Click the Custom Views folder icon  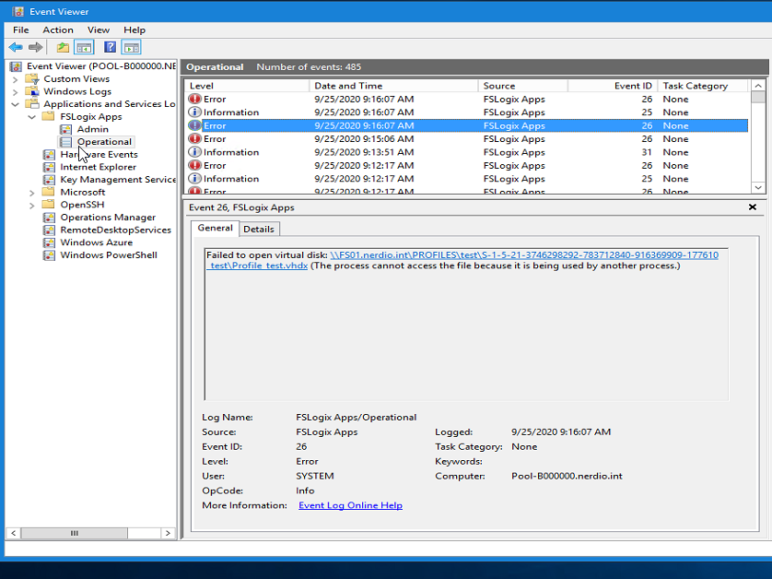pyautogui.click(x=32, y=79)
